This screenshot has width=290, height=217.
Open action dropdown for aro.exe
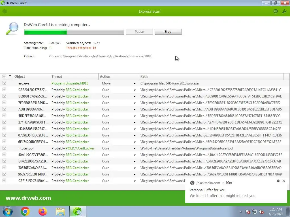[x=135, y=84]
